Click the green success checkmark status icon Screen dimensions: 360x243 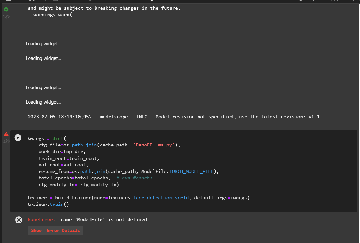6,9
